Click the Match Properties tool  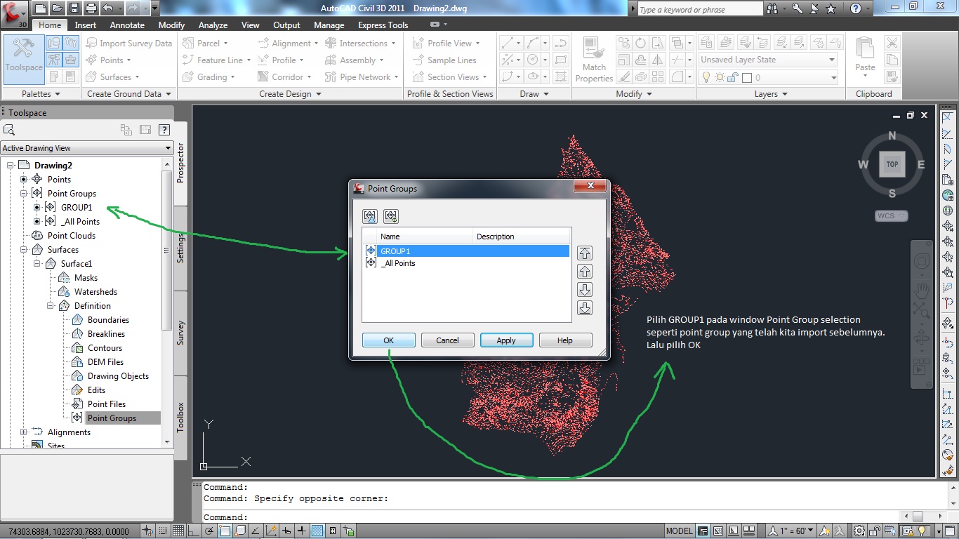pos(594,60)
